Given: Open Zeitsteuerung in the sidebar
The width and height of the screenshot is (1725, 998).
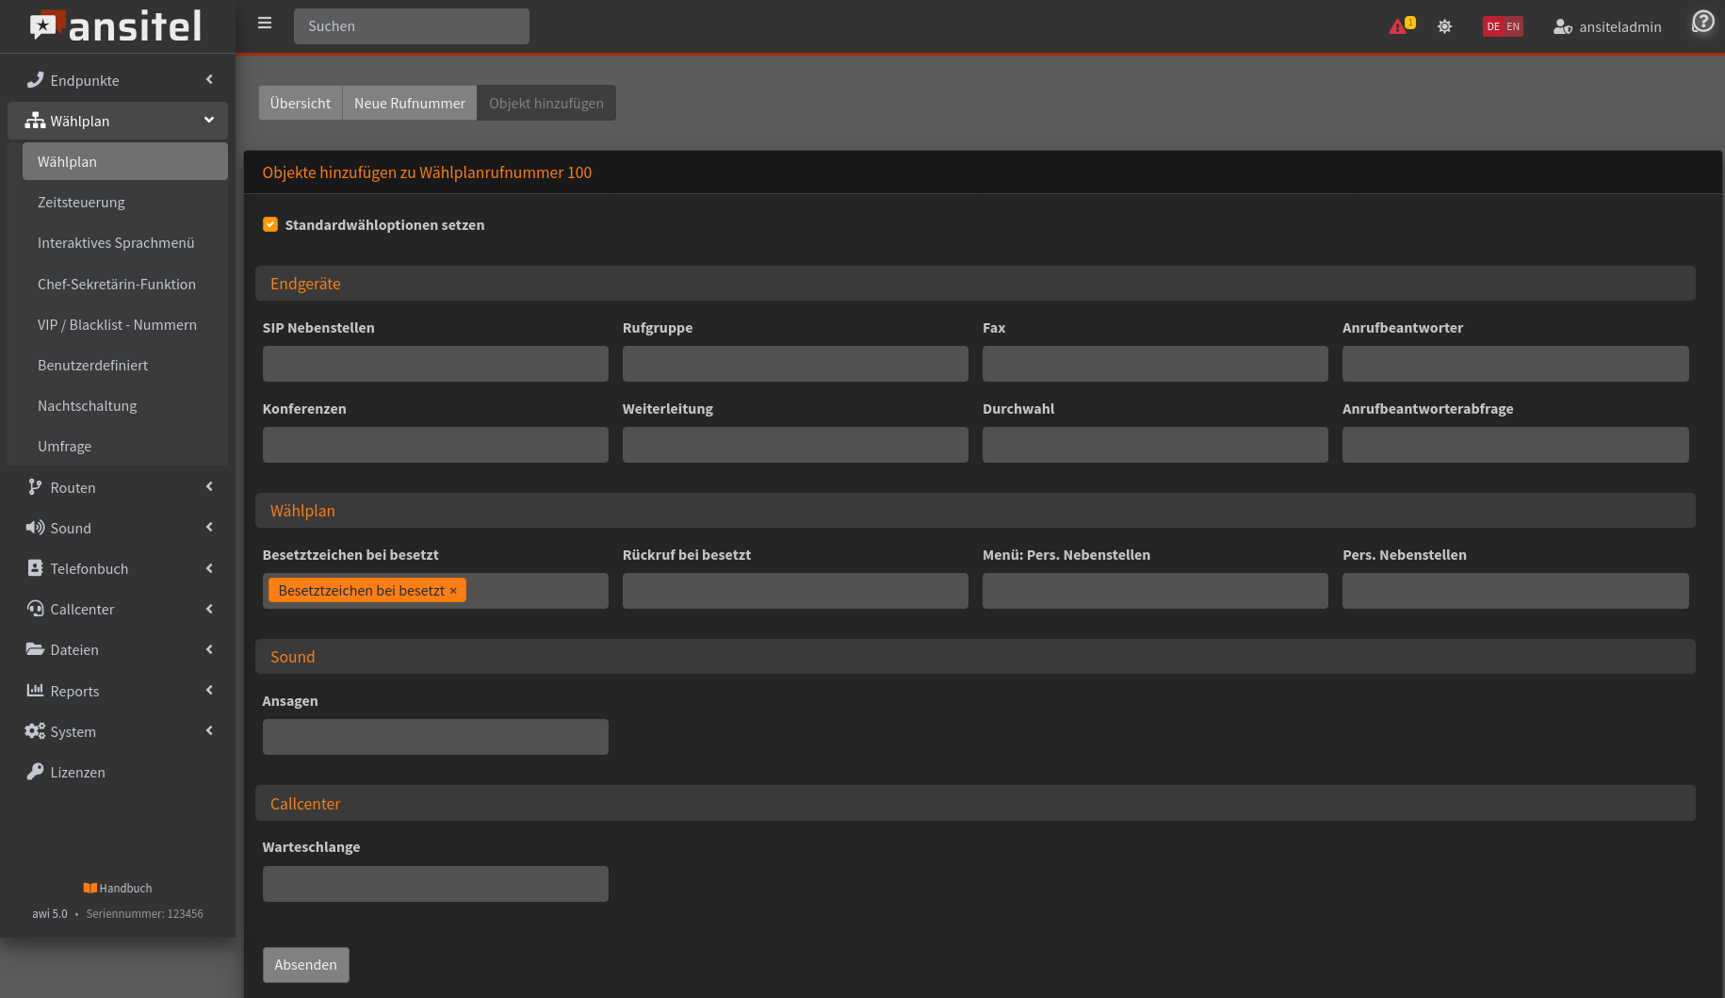Looking at the screenshot, I should point(81,202).
